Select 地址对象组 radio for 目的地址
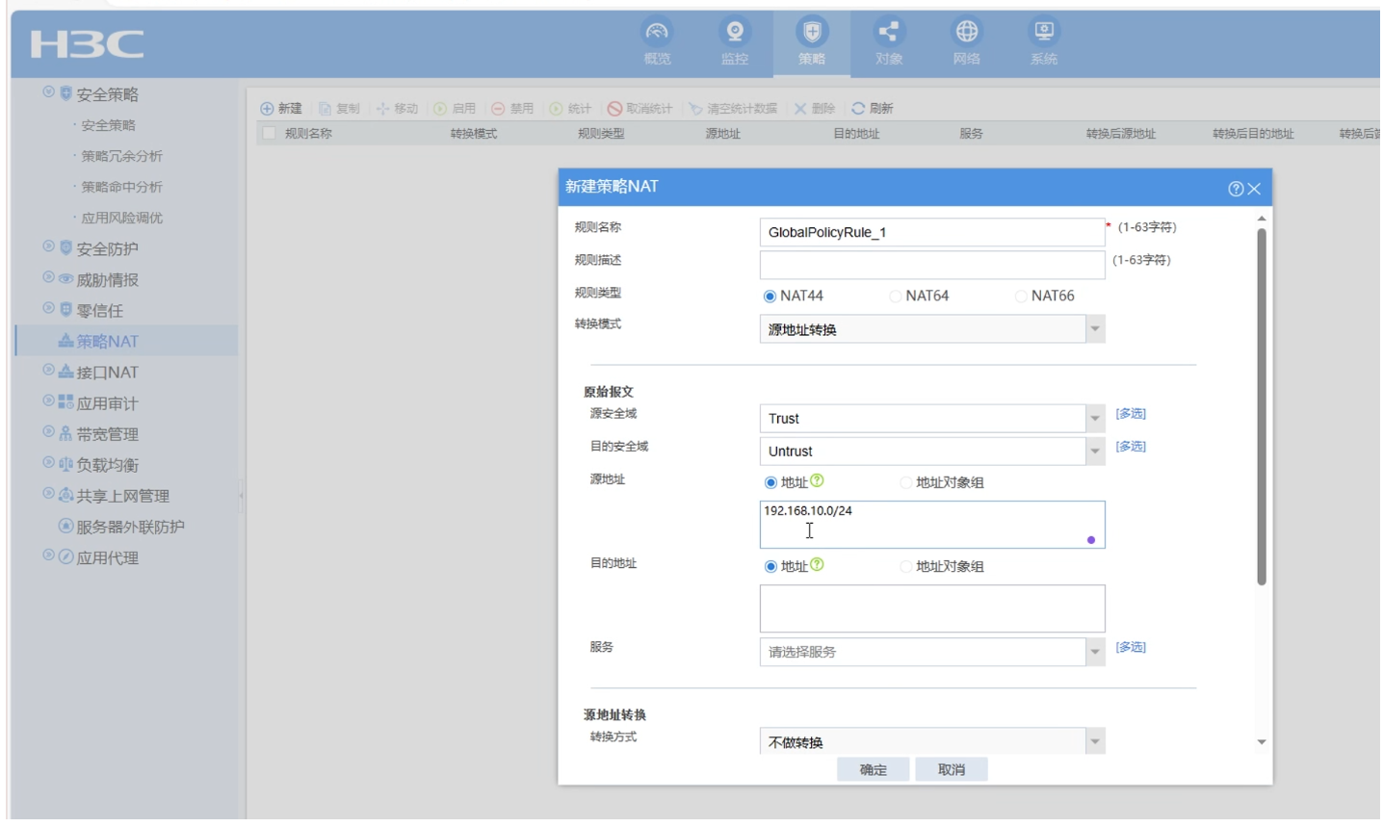The width and height of the screenshot is (1383, 827). (905, 567)
